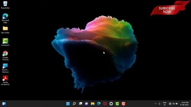Open the Widgets panel from the taskbar
Screen dimensions: 191x107
(4, 104)
